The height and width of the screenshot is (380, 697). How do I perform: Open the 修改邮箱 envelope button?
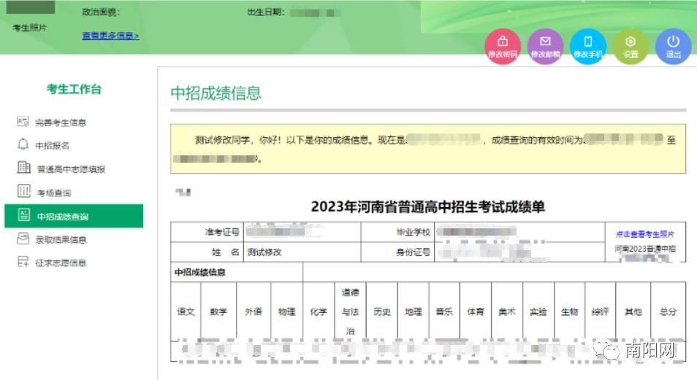pyautogui.click(x=546, y=46)
